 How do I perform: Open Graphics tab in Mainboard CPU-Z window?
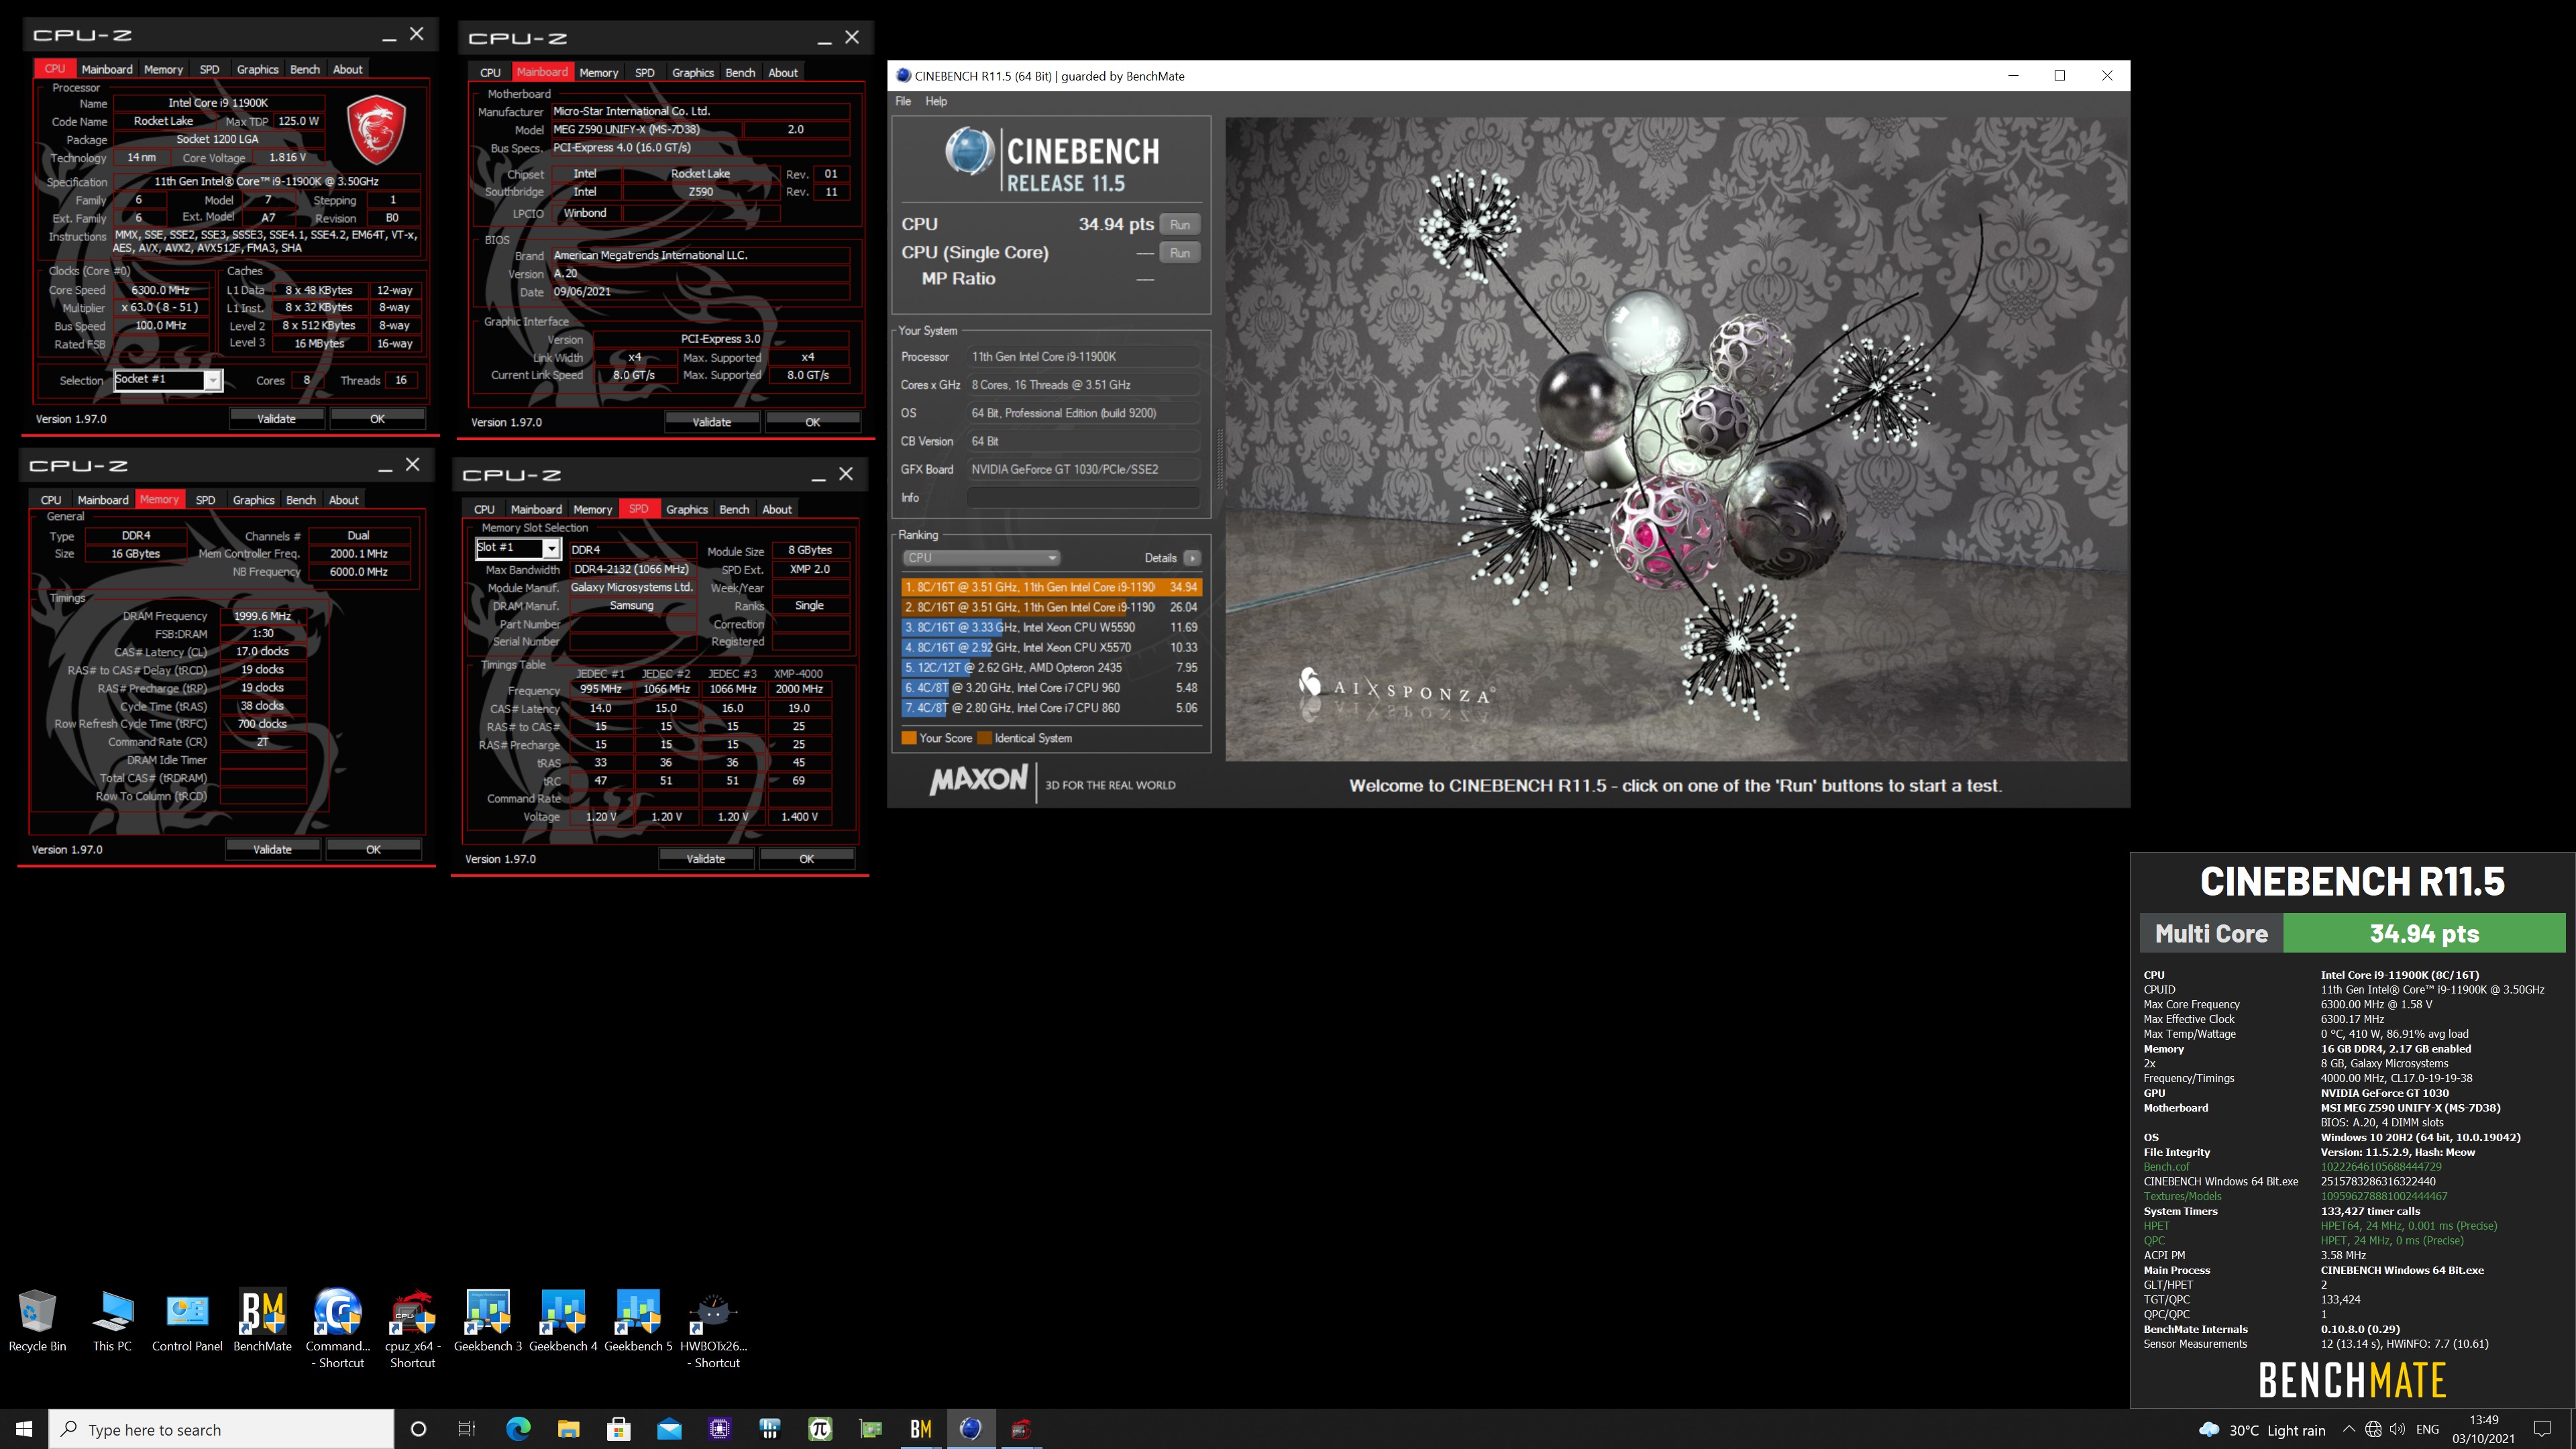[693, 72]
